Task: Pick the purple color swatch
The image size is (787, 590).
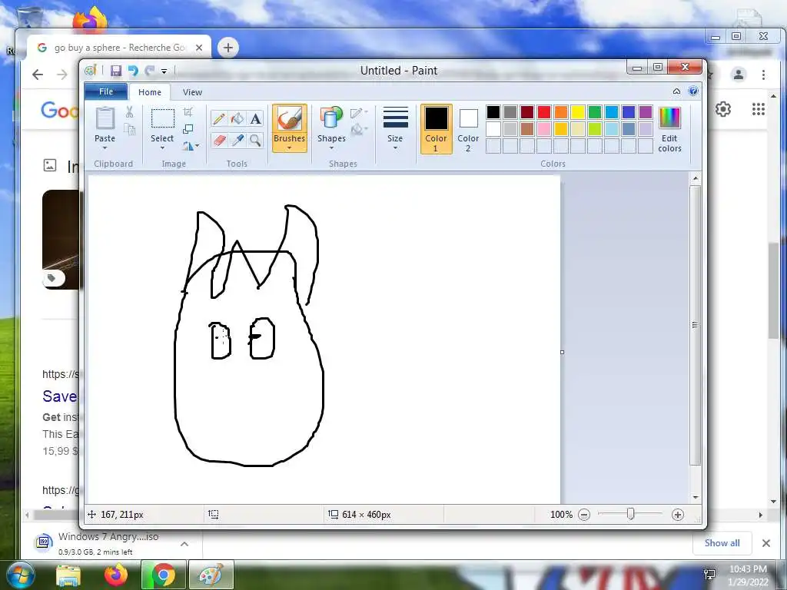Action: coord(646,112)
